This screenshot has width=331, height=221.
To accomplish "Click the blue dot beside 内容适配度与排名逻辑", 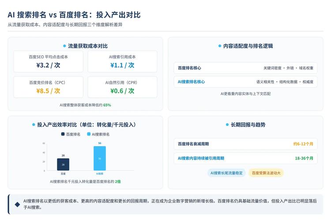I will point(219,46).
